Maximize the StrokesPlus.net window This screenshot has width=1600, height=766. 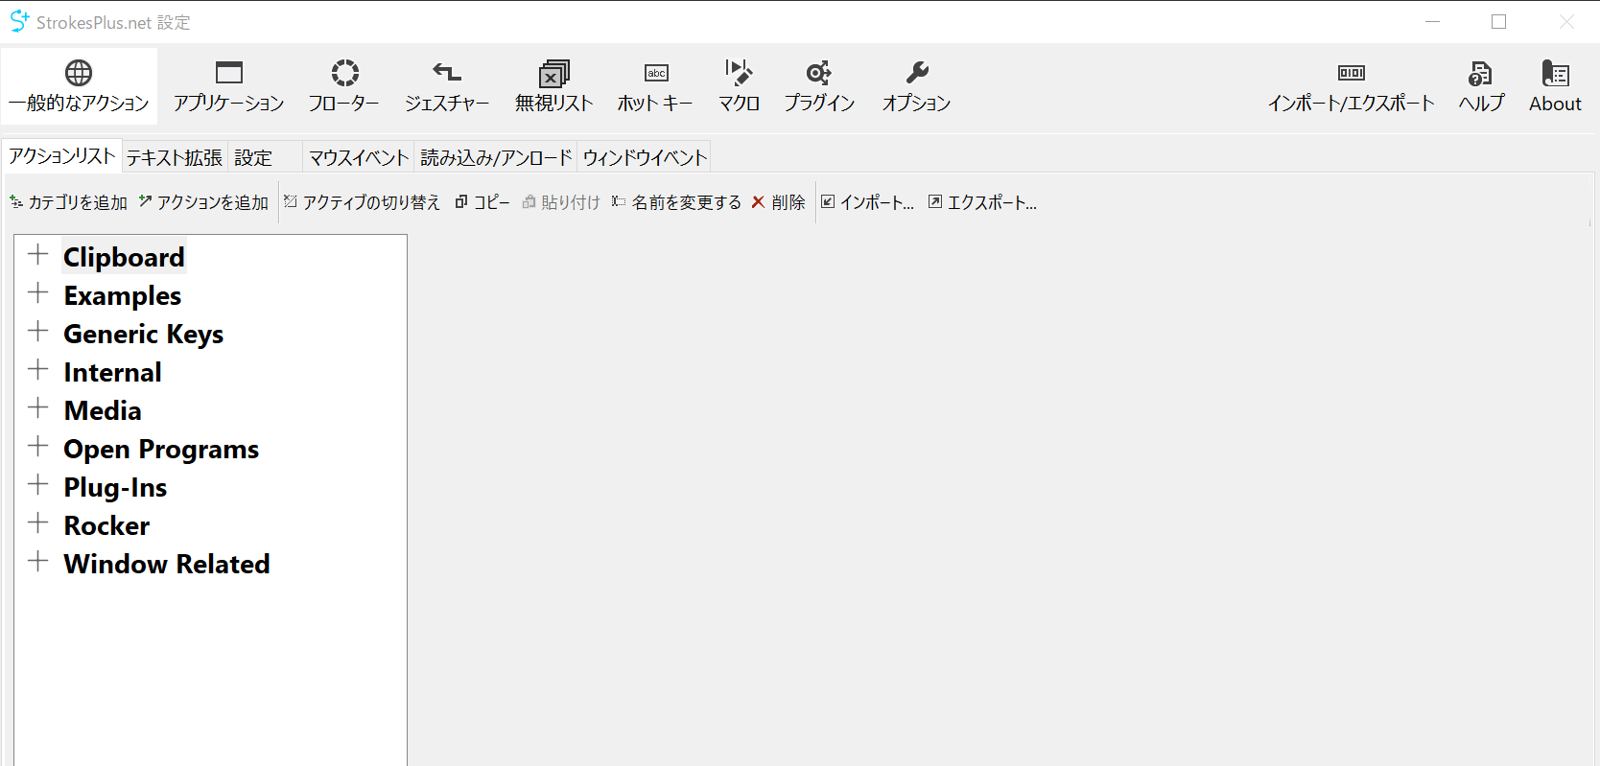[1499, 21]
